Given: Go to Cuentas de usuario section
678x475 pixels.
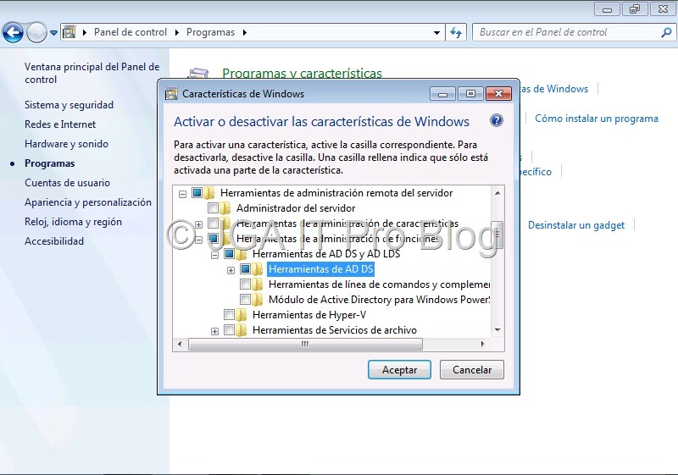Looking at the screenshot, I should point(67,183).
